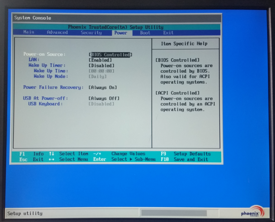
Task: Open the Exit menu tab
Action: pyautogui.click(x=168, y=32)
